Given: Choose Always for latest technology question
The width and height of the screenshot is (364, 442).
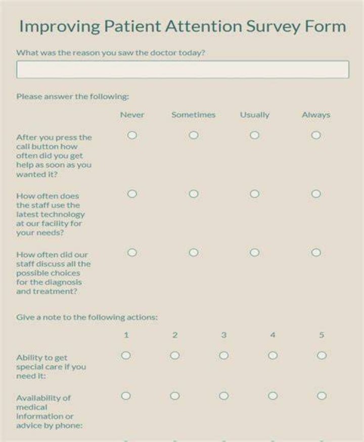Looking at the screenshot, I should [316, 194].
